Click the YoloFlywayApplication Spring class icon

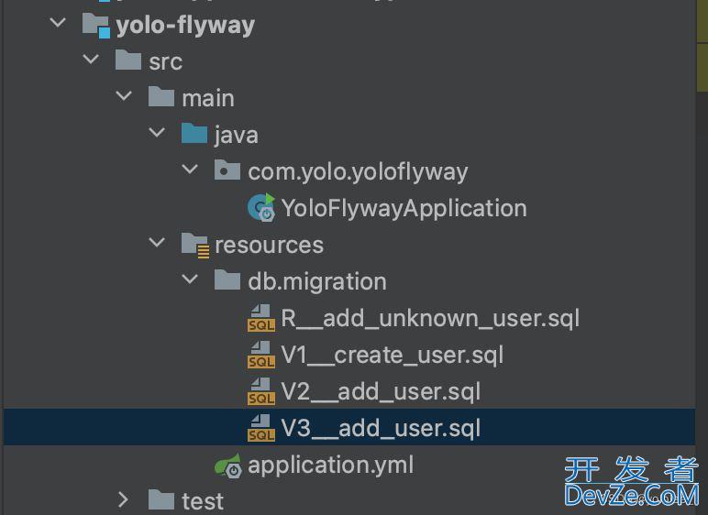coord(261,208)
